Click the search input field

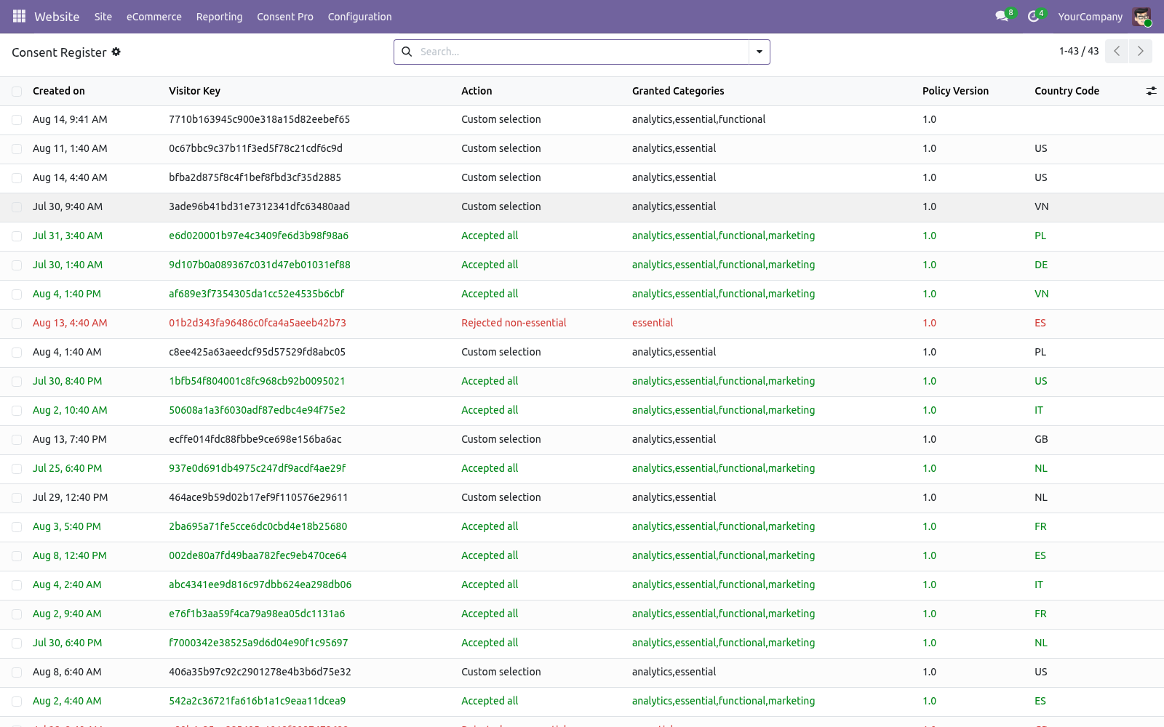[x=582, y=52]
